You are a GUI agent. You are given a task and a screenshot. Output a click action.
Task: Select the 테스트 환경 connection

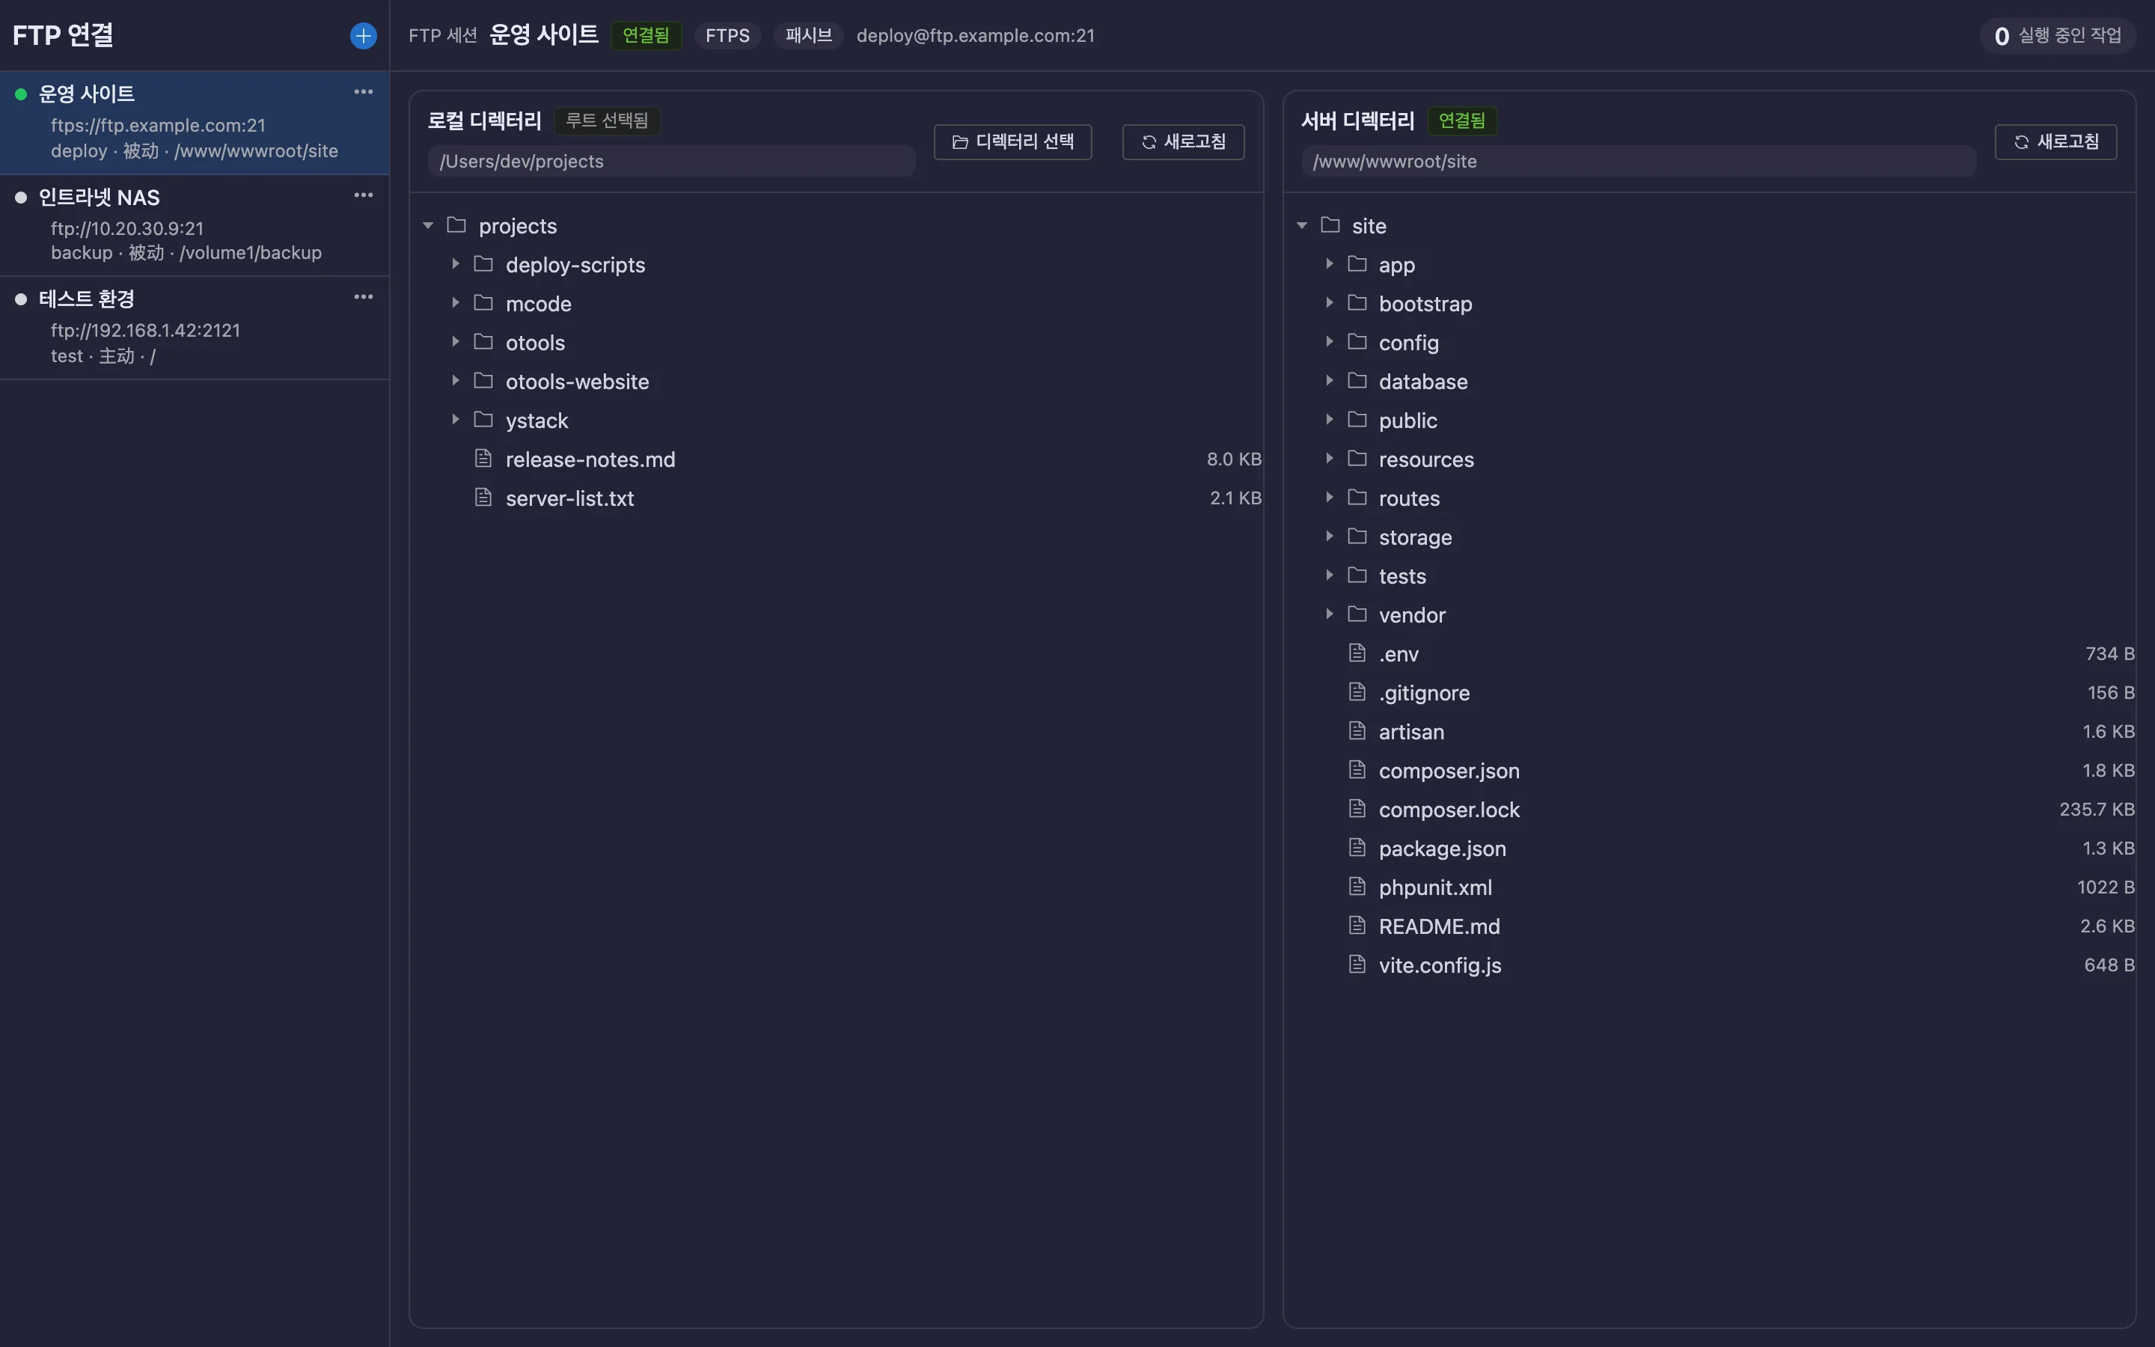[x=194, y=328]
